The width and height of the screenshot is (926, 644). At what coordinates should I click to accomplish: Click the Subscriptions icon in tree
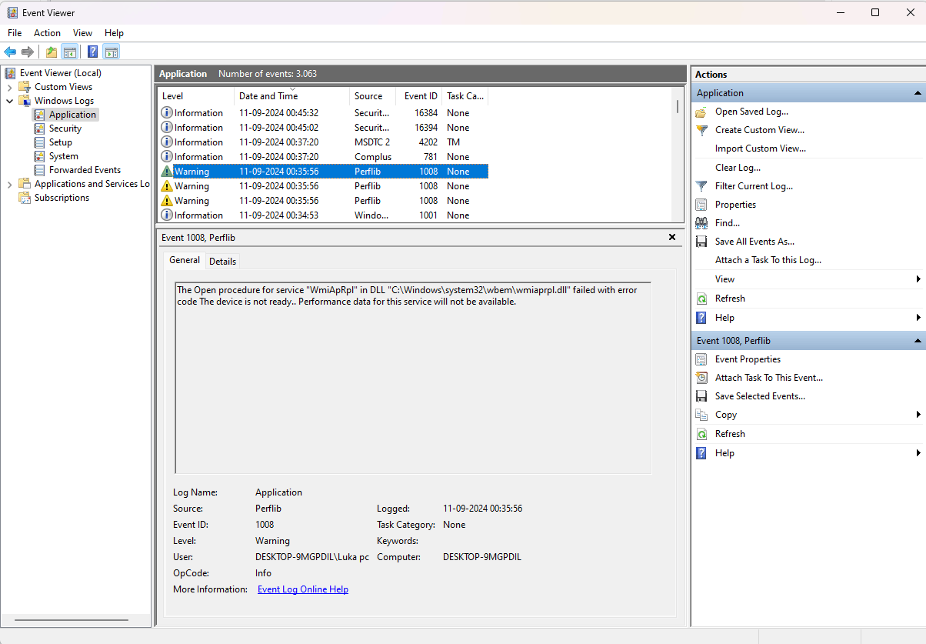(x=25, y=198)
